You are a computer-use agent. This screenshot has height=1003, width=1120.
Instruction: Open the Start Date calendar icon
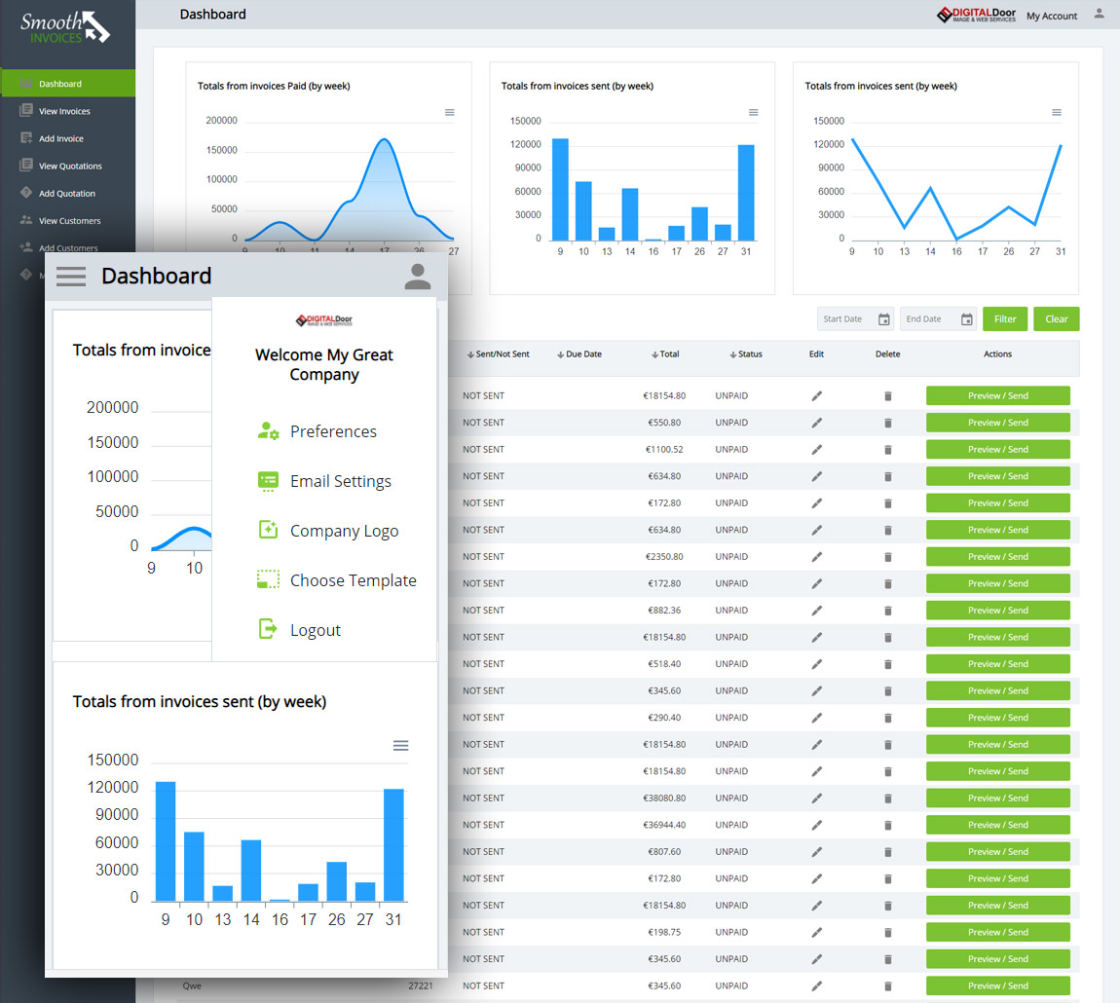point(884,319)
